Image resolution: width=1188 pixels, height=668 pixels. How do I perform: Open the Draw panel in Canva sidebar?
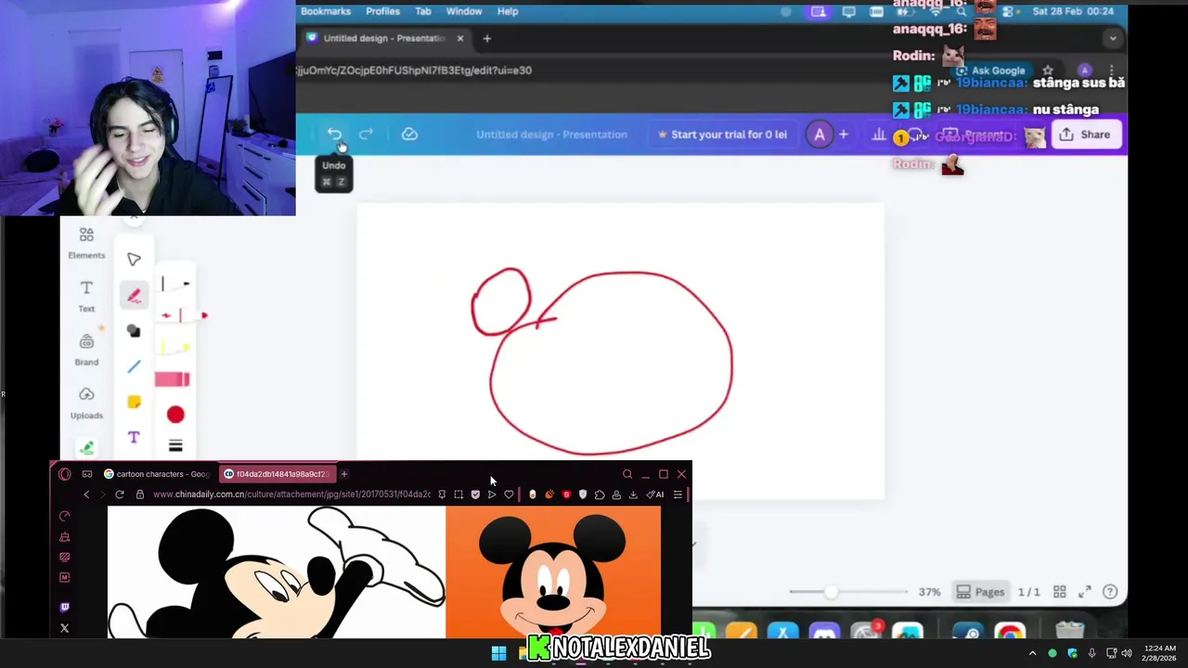coord(86,448)
